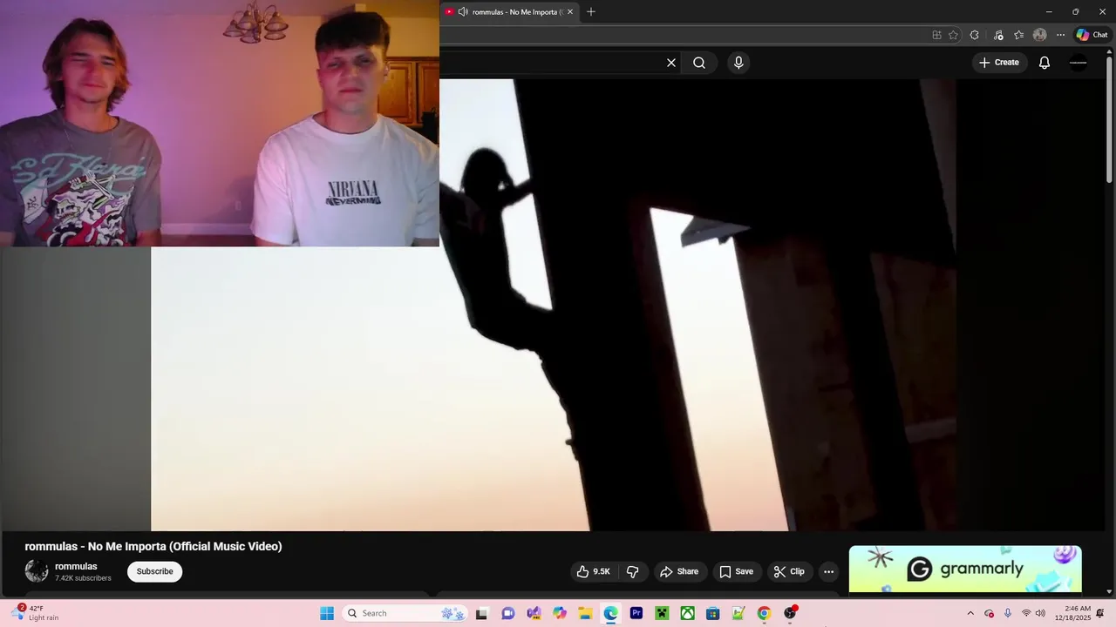Open the three-dot more actions menu under the video
This screenshot has height=627, width=1116.
828,571
